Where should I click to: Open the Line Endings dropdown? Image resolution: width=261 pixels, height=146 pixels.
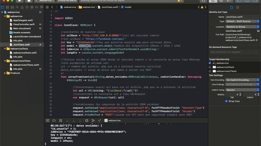coord(242,84)
